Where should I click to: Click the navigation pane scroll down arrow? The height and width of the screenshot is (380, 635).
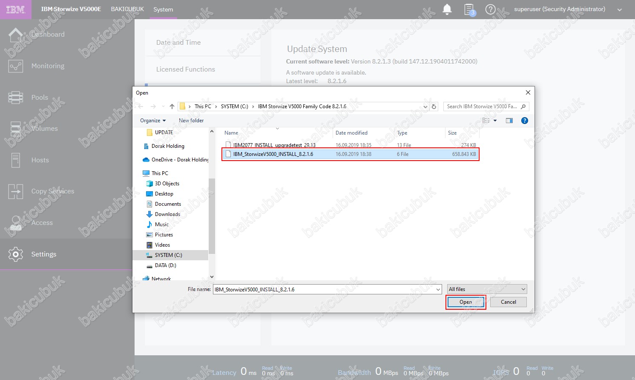pos(212,277)
